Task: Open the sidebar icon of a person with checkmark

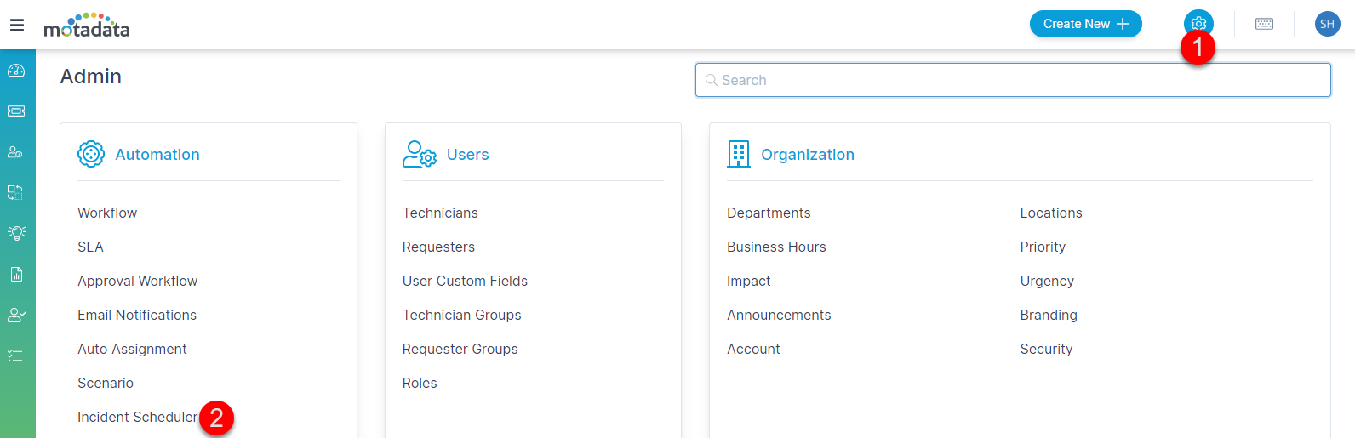Action: [16, 315]
